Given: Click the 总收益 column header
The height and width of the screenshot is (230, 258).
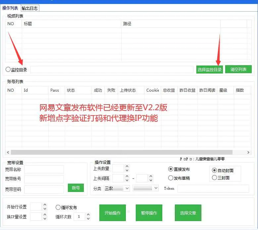Looking at the screenshot, I should (169, 90).
